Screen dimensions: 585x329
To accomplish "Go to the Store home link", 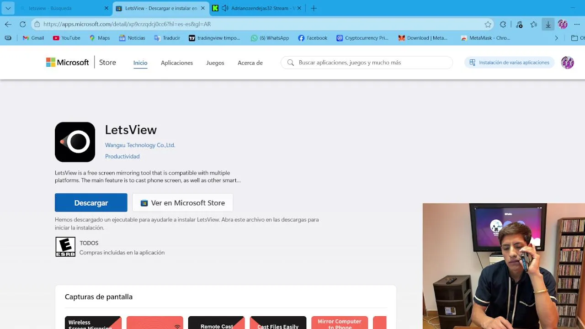I will (x=107, y=63).
